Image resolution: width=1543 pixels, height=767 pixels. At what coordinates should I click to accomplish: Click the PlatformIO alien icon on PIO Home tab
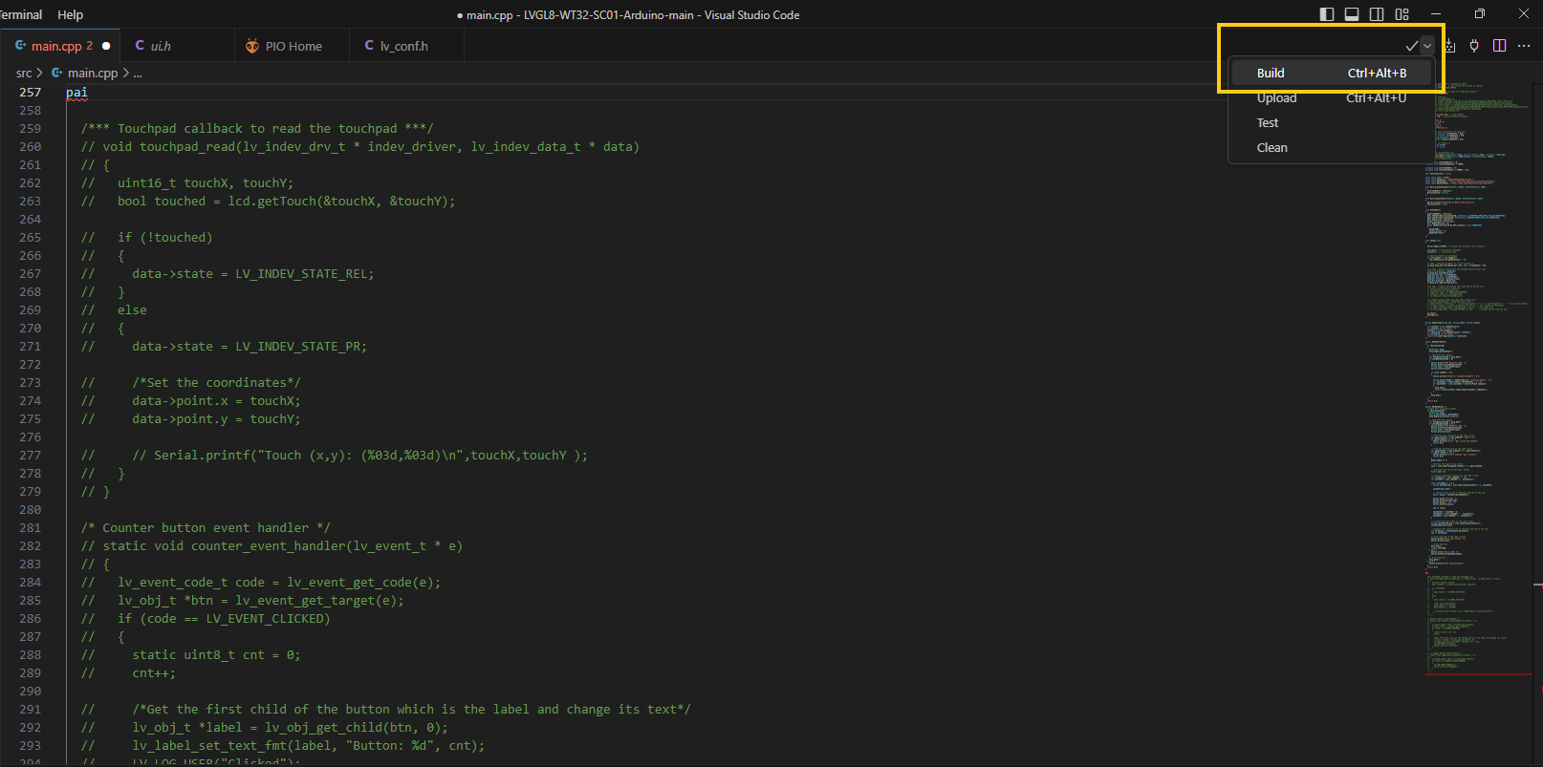(252, 46)
